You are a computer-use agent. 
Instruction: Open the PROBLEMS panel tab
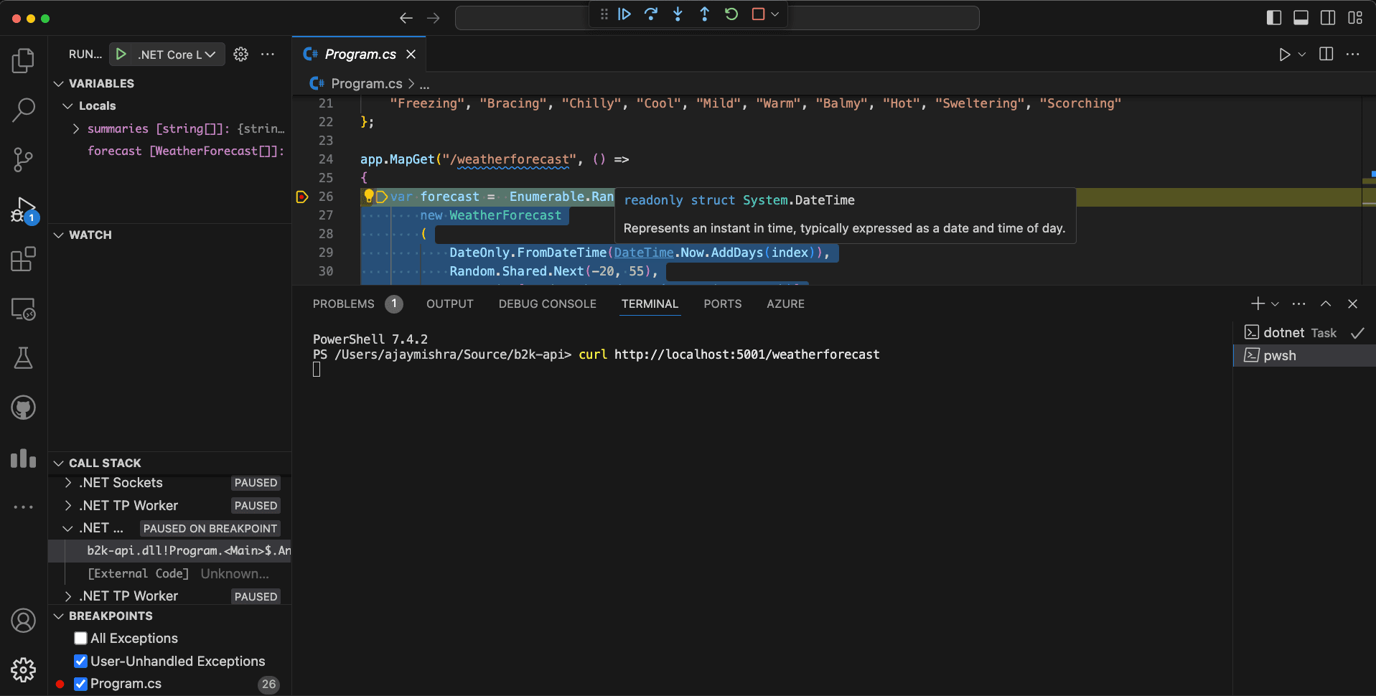point(344,304)
